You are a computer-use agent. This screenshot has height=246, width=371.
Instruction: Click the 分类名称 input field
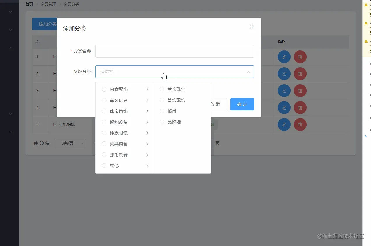point(175,51)
